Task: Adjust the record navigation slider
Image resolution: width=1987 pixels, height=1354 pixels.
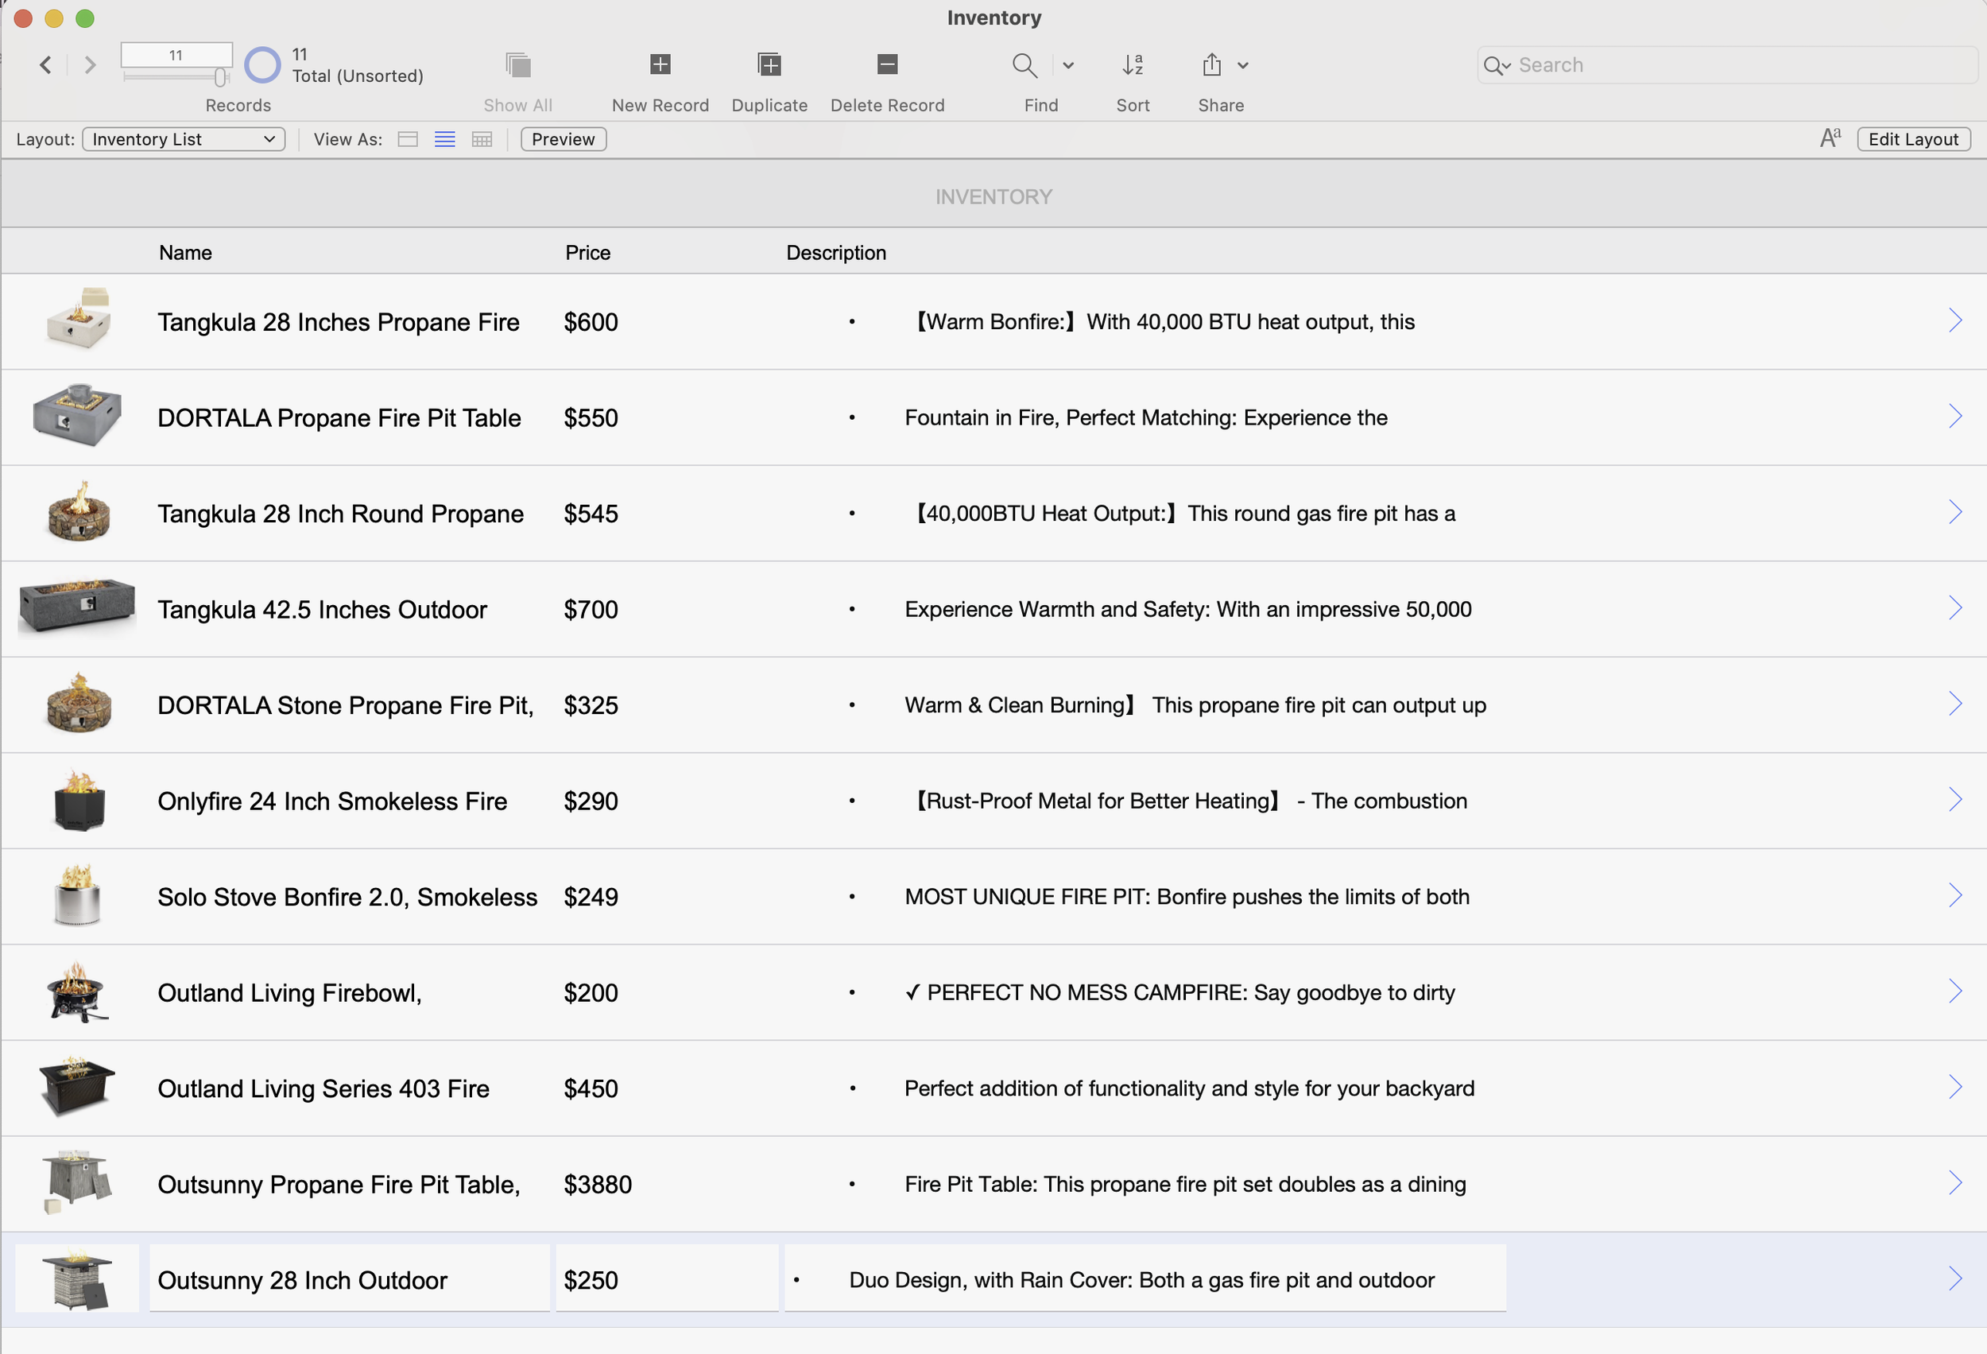Action: pyautogui.click(x=219, y=78)
